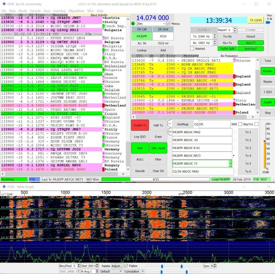
Task: Open the 20m band dropdown
Action: (x=150, y=24)
